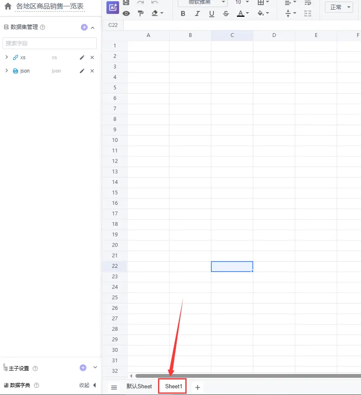Open the 正常 format dropdown

[339, 7]
